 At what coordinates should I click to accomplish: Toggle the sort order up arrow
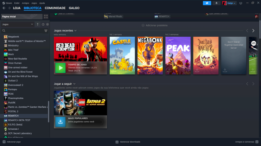[x=38, y=24]
